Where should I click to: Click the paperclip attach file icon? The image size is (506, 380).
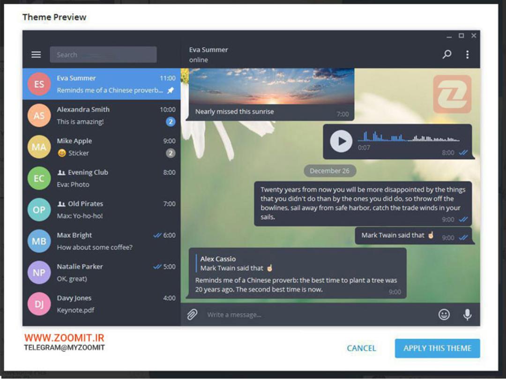pyautogui.click(x=192, y=314)
